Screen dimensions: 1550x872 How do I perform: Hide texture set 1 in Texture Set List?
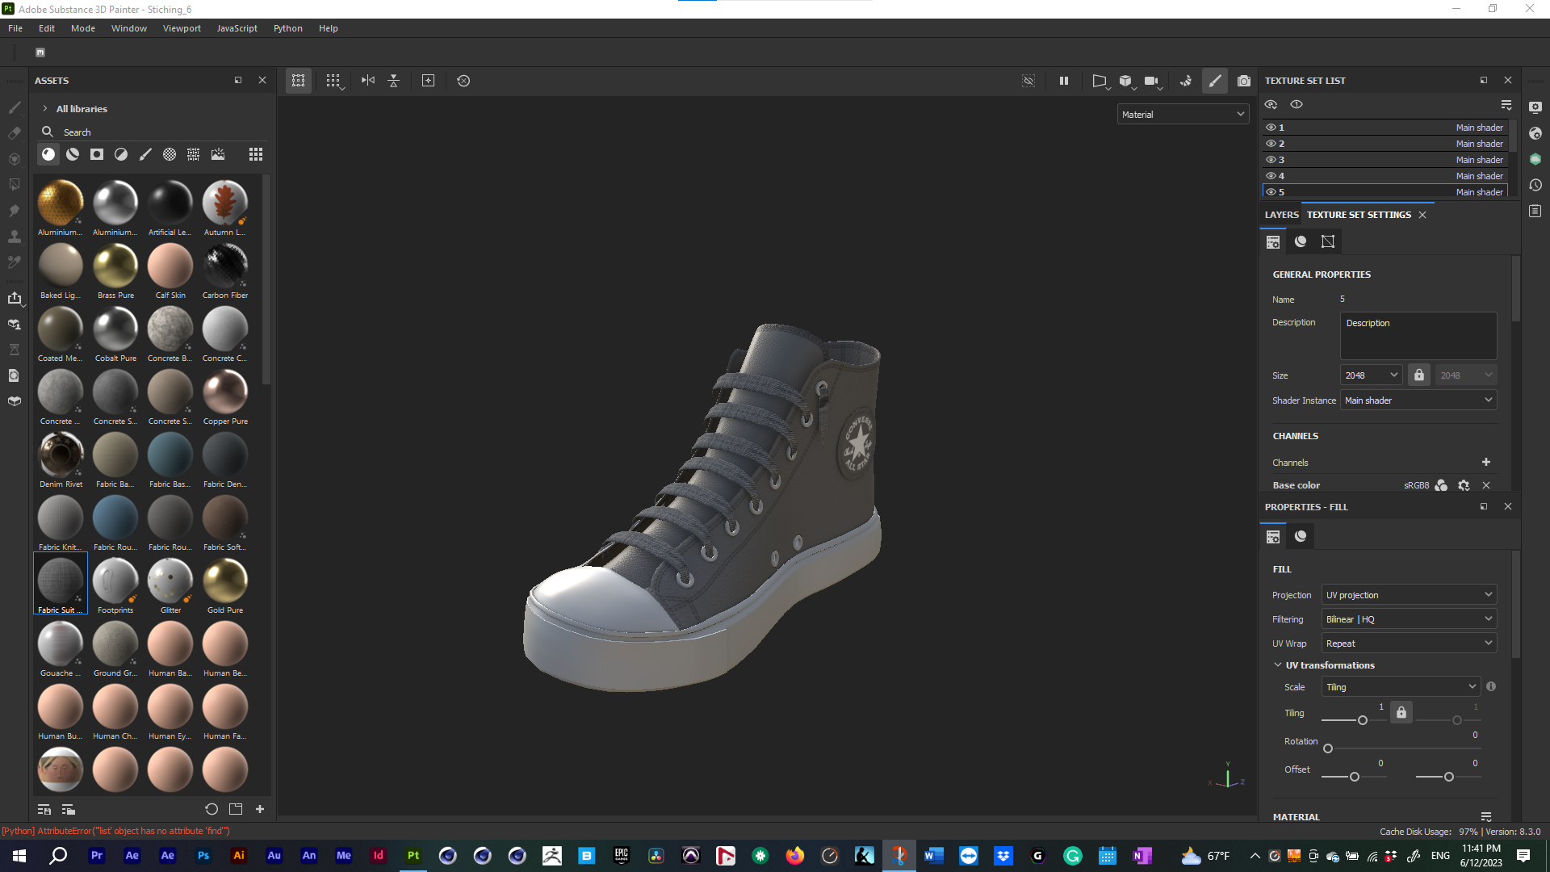(1271, 127)
